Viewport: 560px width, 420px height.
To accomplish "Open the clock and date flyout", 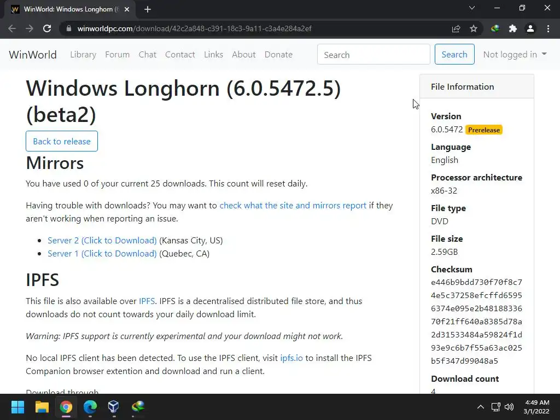I will (x=536, y=407).
